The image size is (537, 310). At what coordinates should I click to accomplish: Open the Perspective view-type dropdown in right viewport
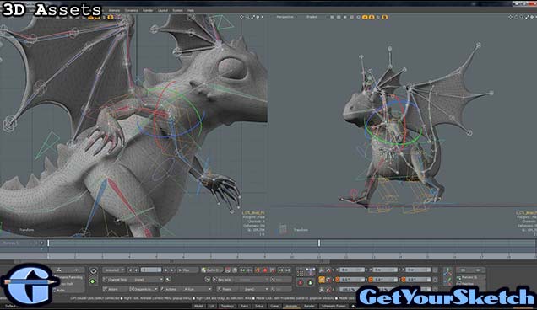(x=285, y=17)
